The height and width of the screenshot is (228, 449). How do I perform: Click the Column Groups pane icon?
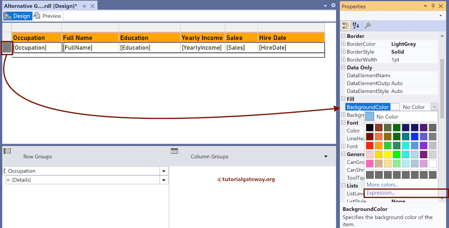[175, 151]
